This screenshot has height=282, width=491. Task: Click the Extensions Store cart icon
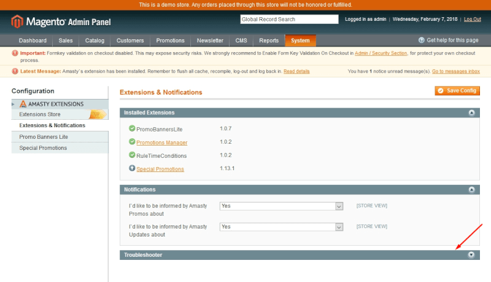click(x=98, y=114)
